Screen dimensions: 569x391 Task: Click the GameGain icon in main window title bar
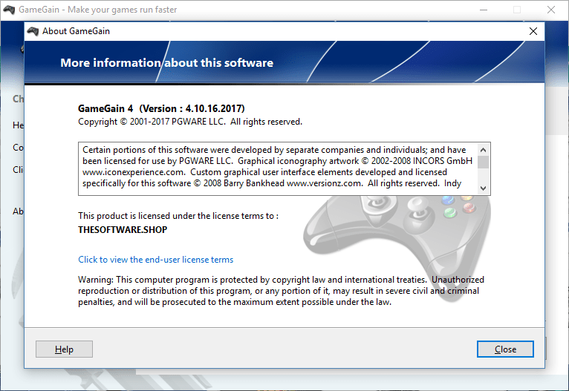pos(9,10)
